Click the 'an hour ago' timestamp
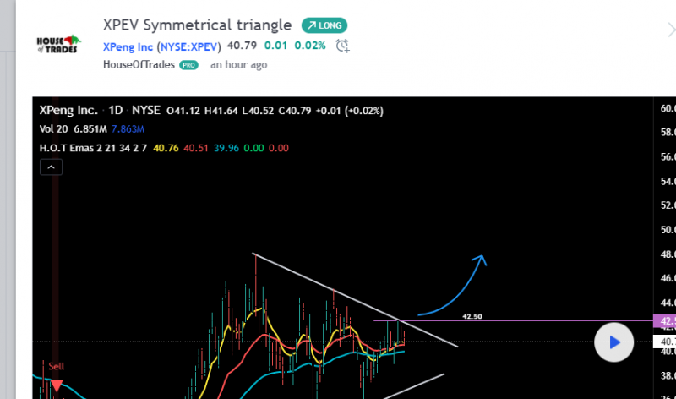Viewport: 676px width, 399px height. (x=239, y=65)
